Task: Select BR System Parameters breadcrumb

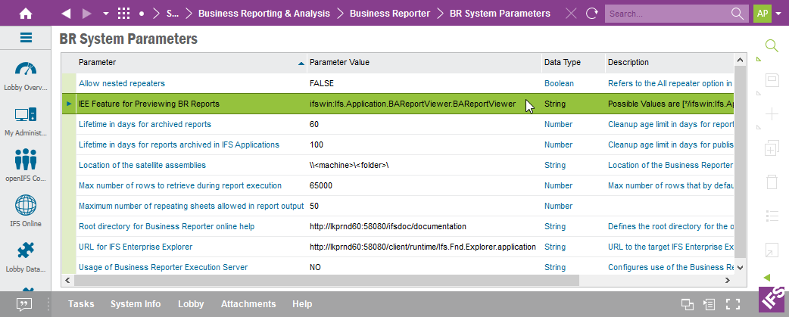Action: pyautogui.click(x=501, y=14)
